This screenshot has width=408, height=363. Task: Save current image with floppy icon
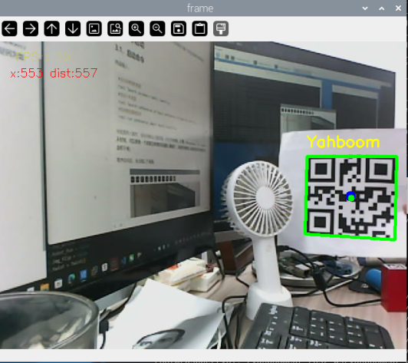coord(179,28)
